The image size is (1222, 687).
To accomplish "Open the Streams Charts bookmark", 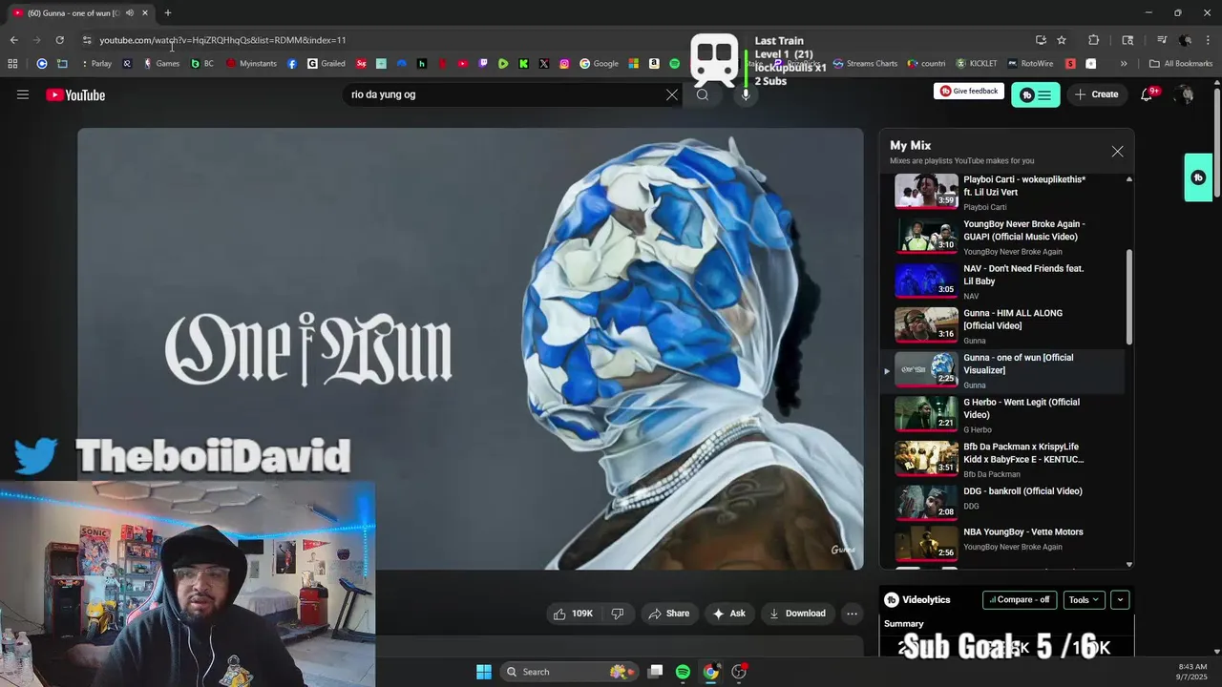I will (865, 64).
